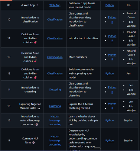Open R lesson link for lesson 10
Screen dimensions: 140x151
(112, 22)
